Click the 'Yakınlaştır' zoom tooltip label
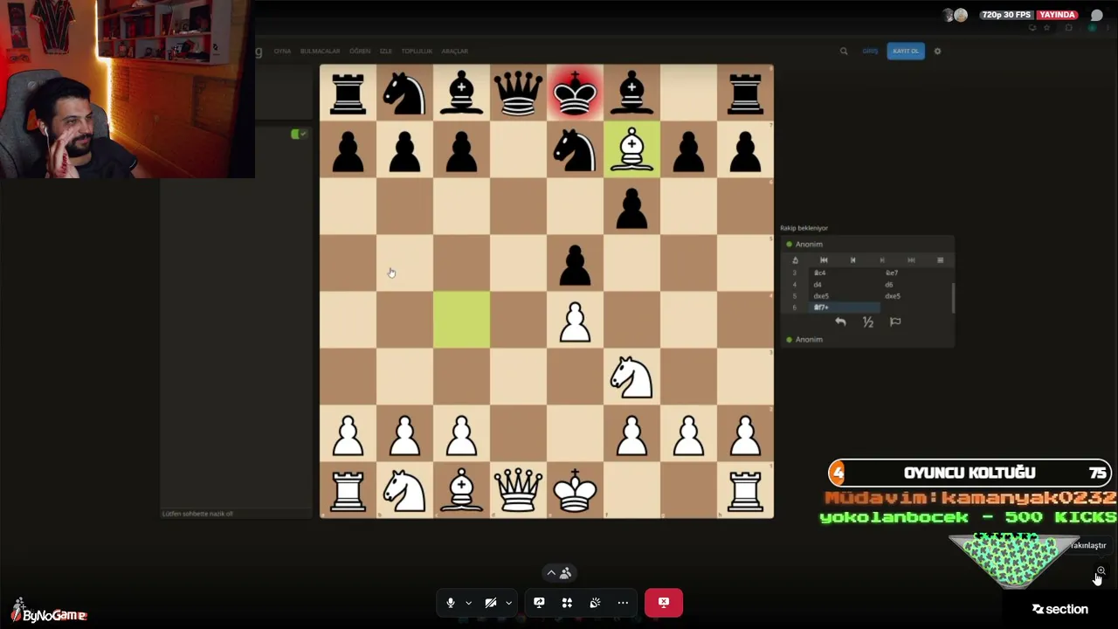Screen dimensions: 1118x629 click(1088, 545)
